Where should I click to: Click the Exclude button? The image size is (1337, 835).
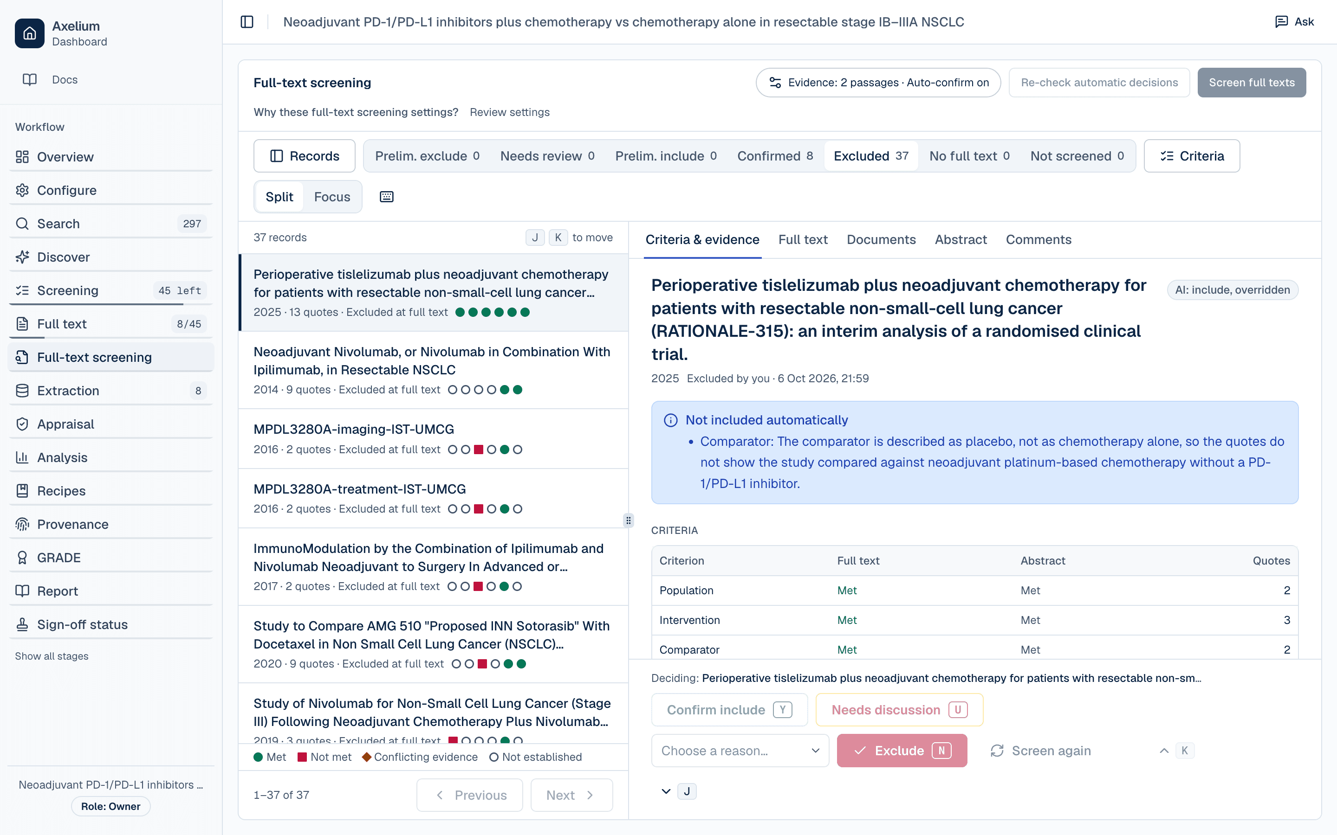pyautogui.click(x=902, y=751)
